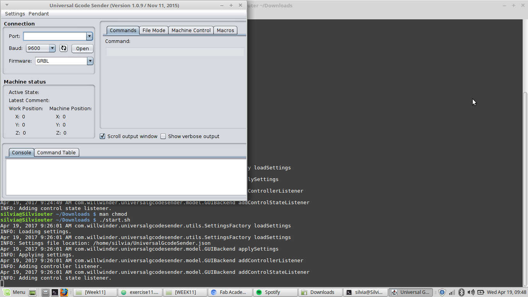Click the battery power tray icon
The height and width of the screenshot is (297, 528).
[x=480, y=292]
